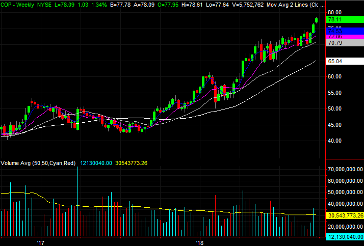
Task: Click the 55.00 price axis label
Action: coord(335,93)
